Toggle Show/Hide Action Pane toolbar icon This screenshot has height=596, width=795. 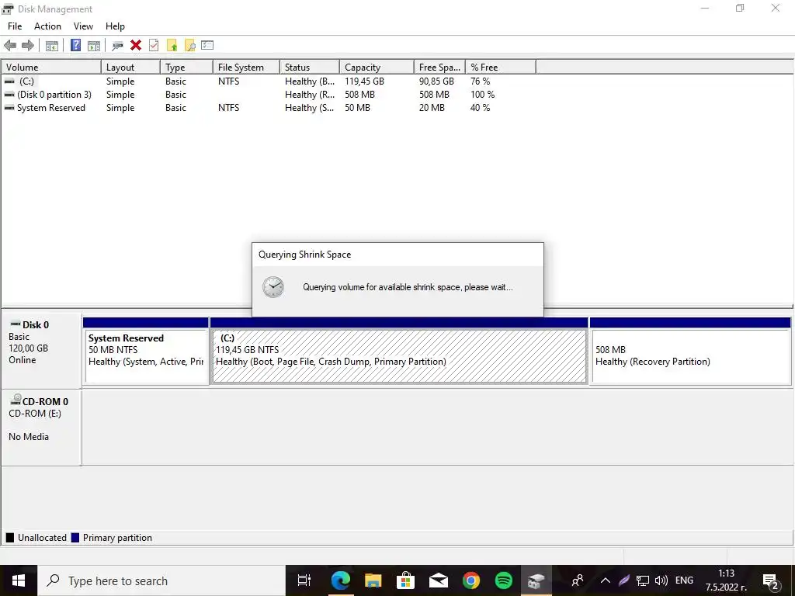94,46
